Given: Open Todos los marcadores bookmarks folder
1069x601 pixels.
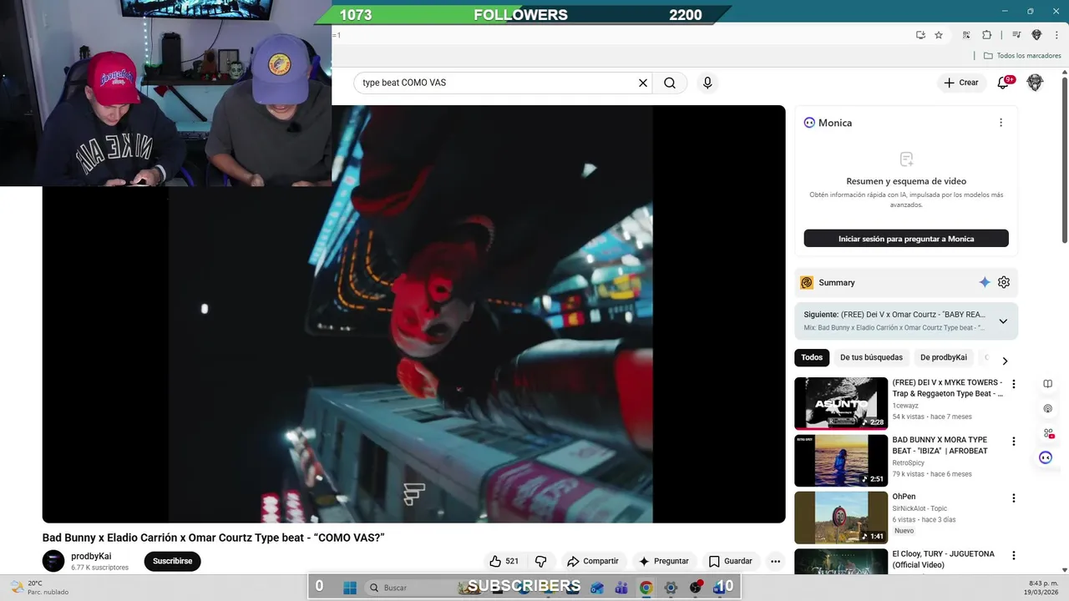Looking at the screenshot, I should 1022,56.
